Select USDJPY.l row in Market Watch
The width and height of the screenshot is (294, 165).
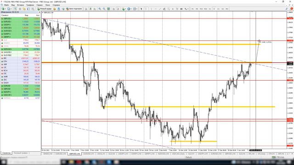21,25
